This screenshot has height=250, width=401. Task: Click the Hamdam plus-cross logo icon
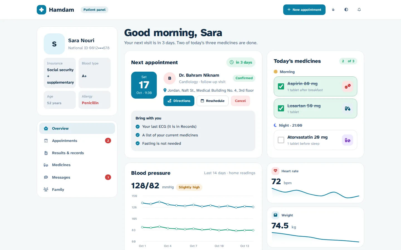(x=41, y=10)
